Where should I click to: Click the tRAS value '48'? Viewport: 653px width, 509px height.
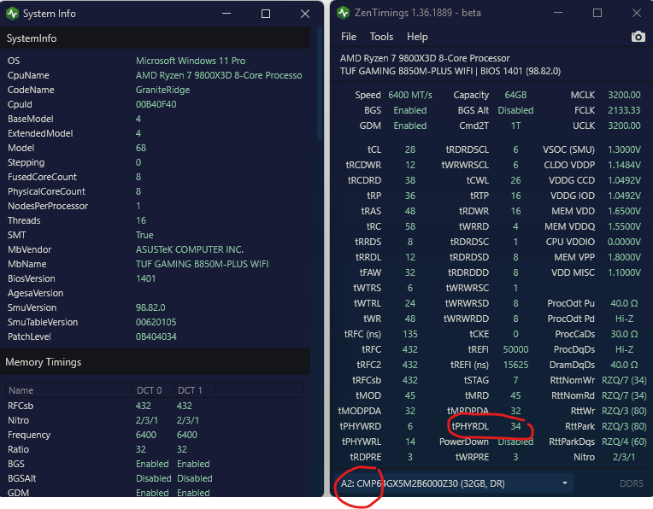[x=410, y=211]
